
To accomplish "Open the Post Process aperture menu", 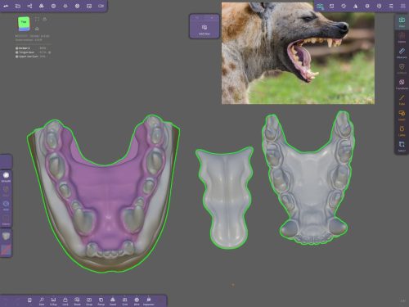I will (78, 6).
